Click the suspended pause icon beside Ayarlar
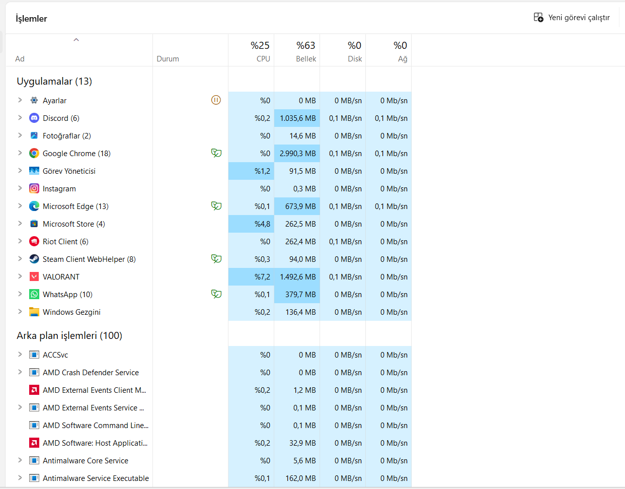 pos(216,100)
